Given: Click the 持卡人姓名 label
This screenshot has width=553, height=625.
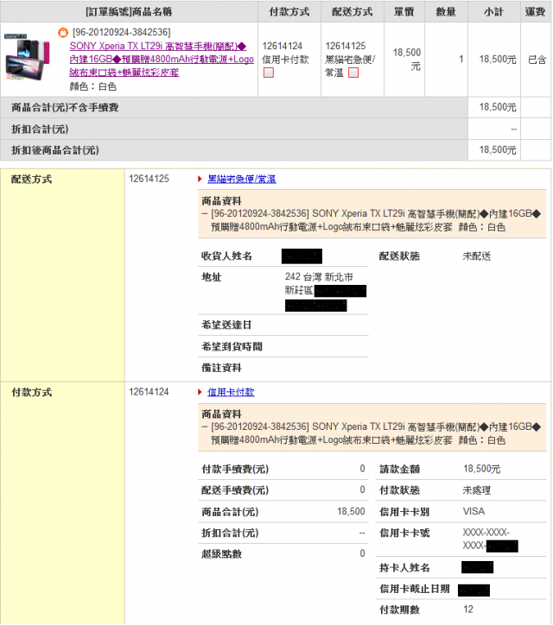Looking at the screenshot, I should pyautogui.click(x=404, y=568).
